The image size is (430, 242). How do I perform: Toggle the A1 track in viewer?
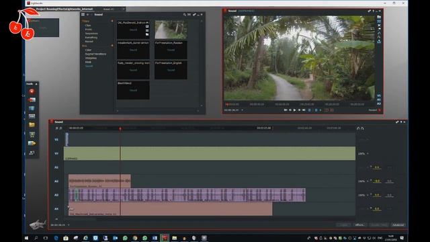tap(379, 100)
